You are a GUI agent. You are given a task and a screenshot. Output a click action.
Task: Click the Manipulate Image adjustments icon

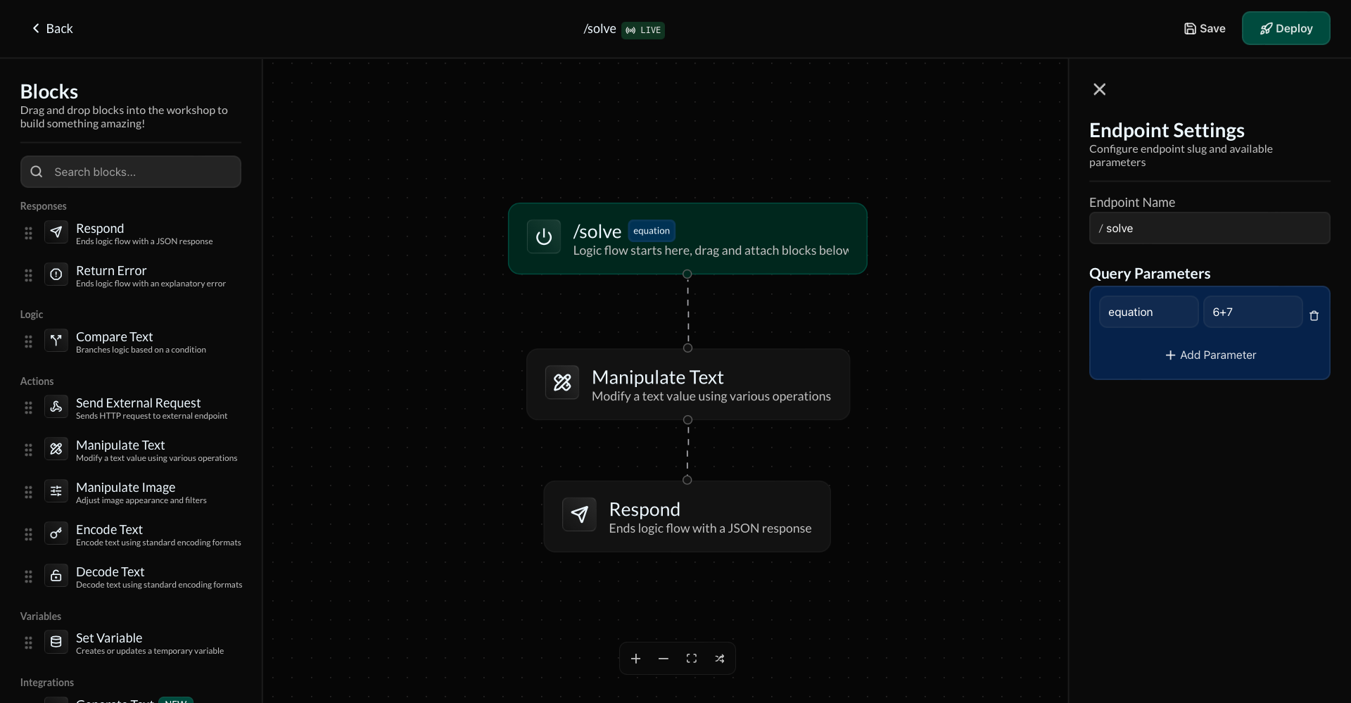pos(56,492)
